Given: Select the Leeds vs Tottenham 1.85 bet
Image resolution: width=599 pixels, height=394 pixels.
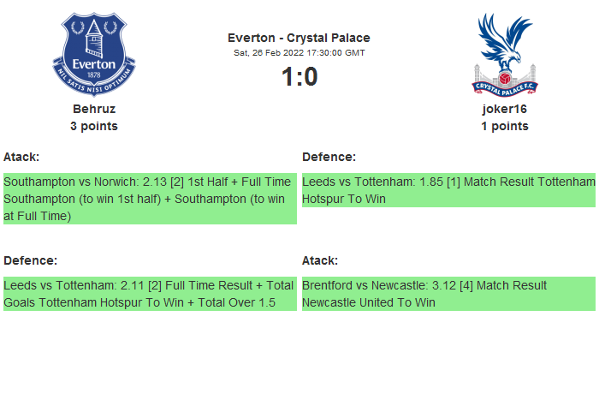Looking at the screenshot, I should [448, 190].
